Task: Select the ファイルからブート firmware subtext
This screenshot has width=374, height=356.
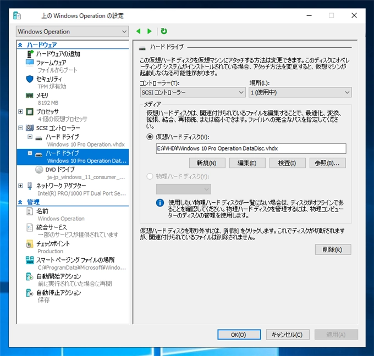Action: point(58,70)
